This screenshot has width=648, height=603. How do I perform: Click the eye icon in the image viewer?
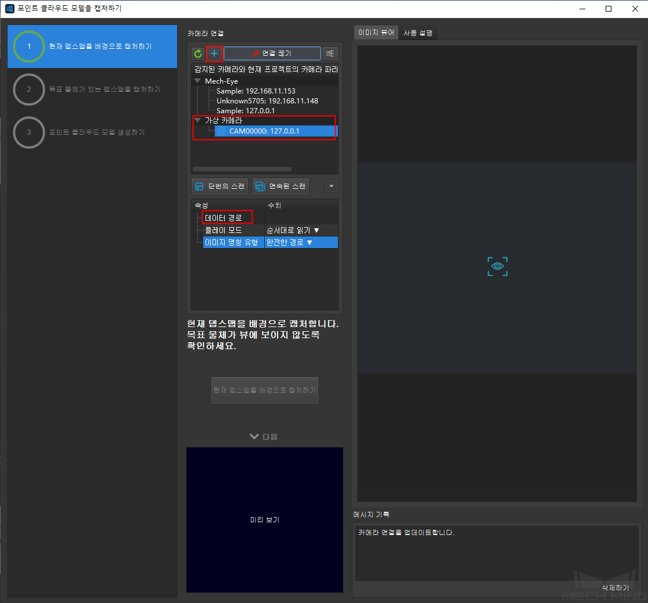point(498,267)
